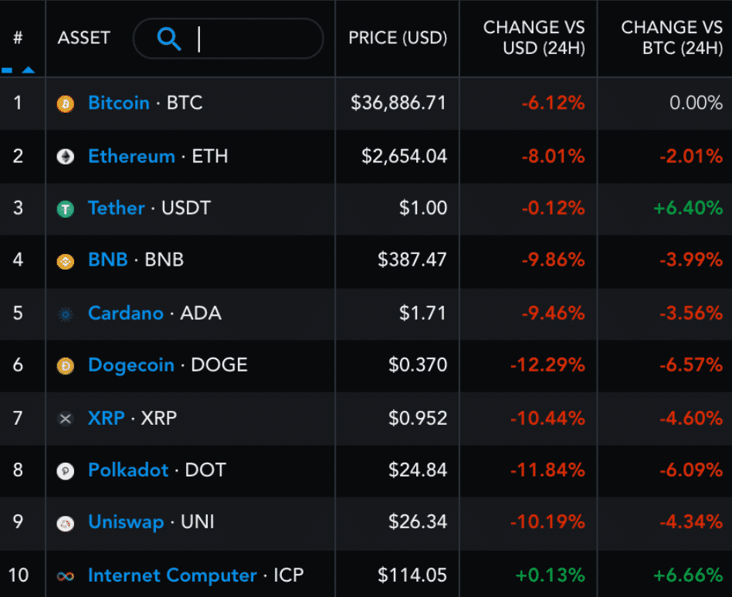
Task: Click the Uniswap coin logo icon
Action: coord(66,524)
